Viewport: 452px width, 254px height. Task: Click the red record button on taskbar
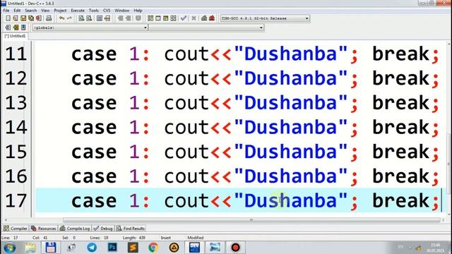(235, 248)
